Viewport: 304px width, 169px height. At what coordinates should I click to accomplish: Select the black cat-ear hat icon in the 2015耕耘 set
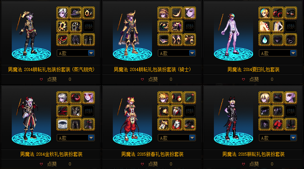point(278,98)
